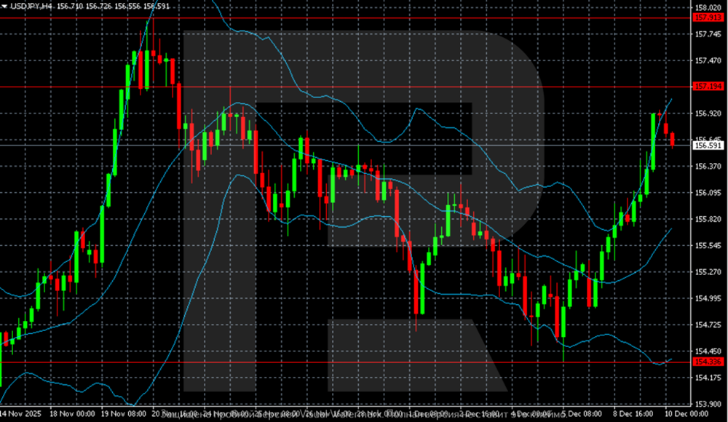
Task: Select the 157.913 red price level label
Action: (x=708, y=17)
